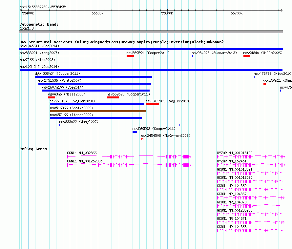The width and height of the screenshot is (292, 249).
Task: Click the 55400k ruler tick label
Action: coord(28,13)
